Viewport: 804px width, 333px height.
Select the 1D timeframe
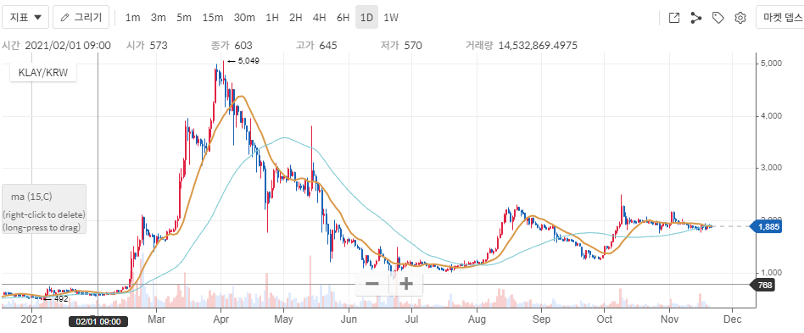coord(366,18)
